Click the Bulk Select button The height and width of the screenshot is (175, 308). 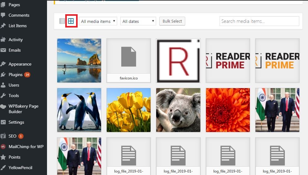[x=172, y=21]
